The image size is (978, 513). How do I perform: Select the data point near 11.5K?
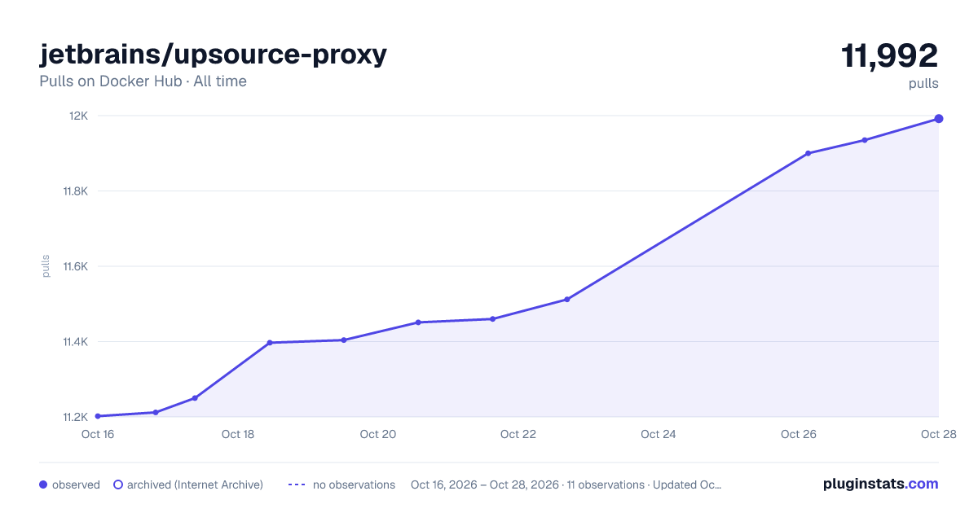point(566,300)
